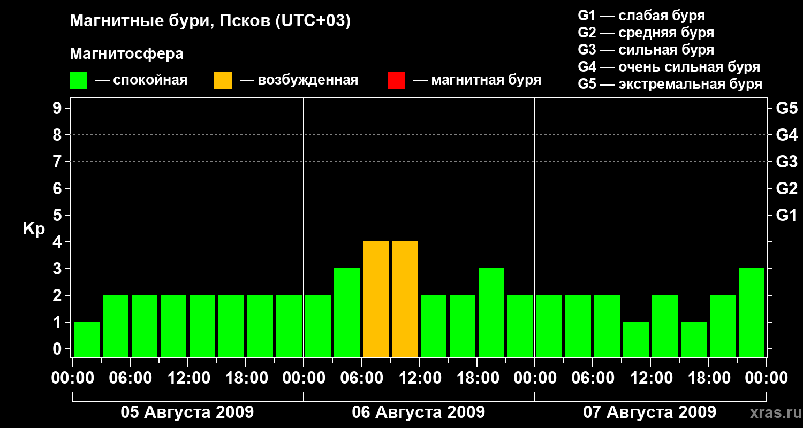Click the '12:00' time label for 05 Августа
Viewport: 803px width, 428px height.
188,378
